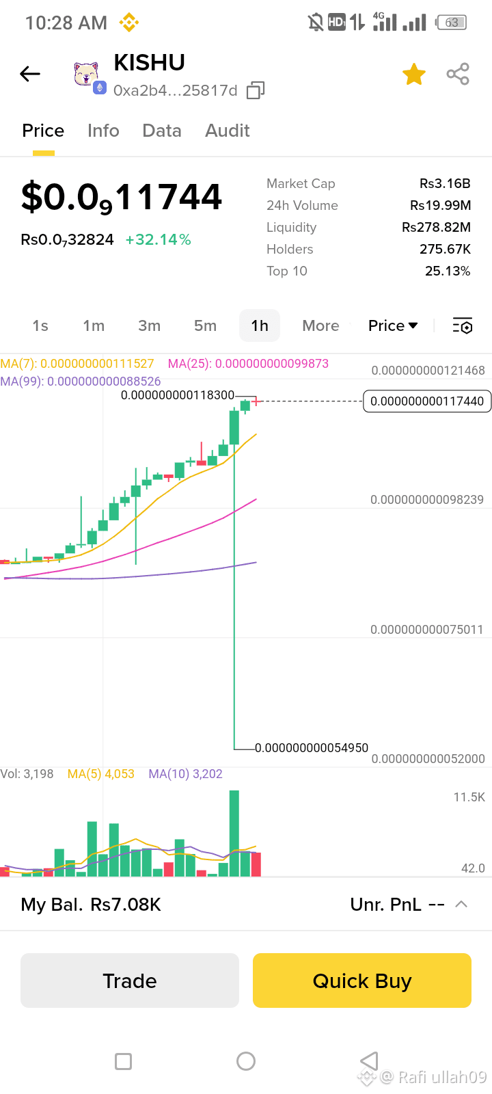This screenshot has height=1094, width=492.
Task: Switch to the Price tab
Action: click(43, 131)
